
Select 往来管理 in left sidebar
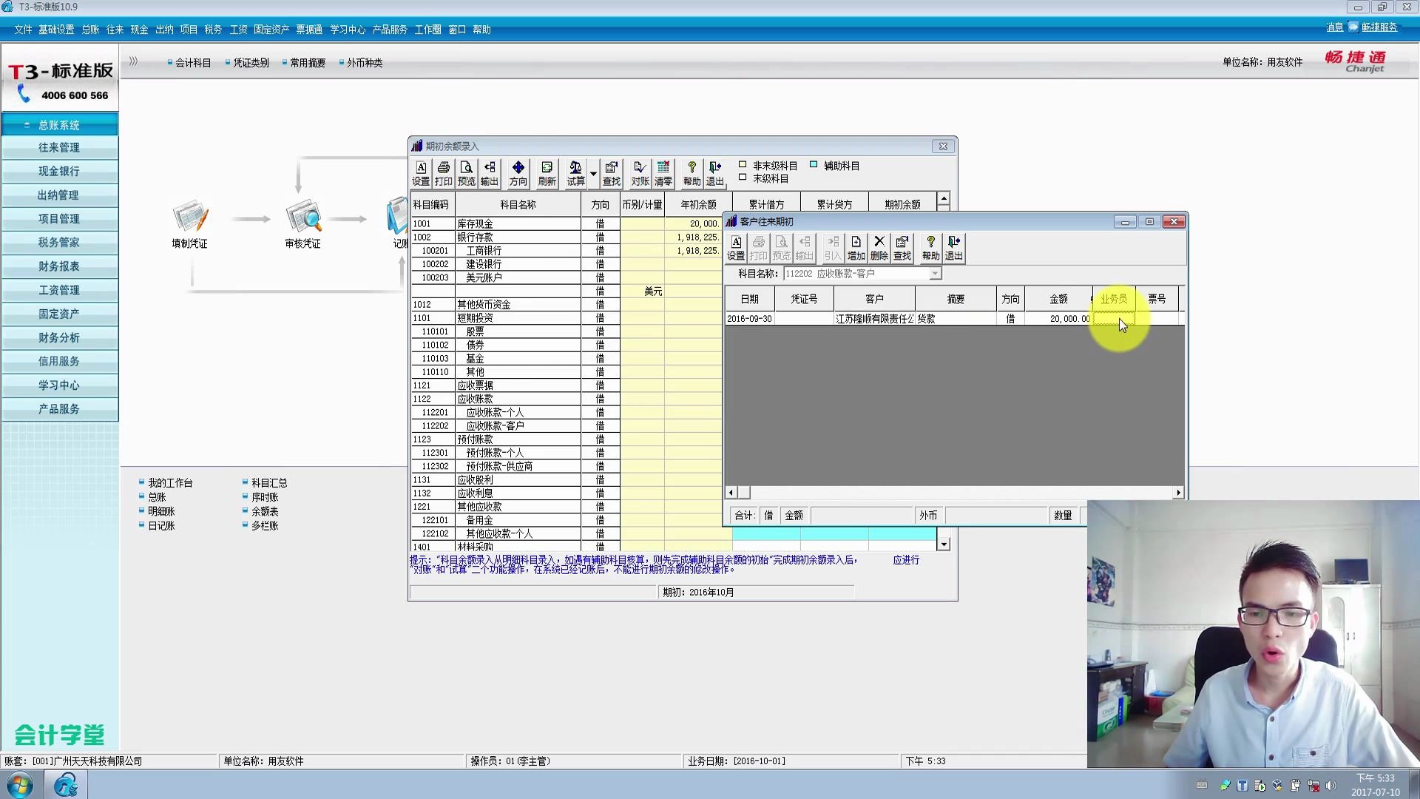click(59, 147)
